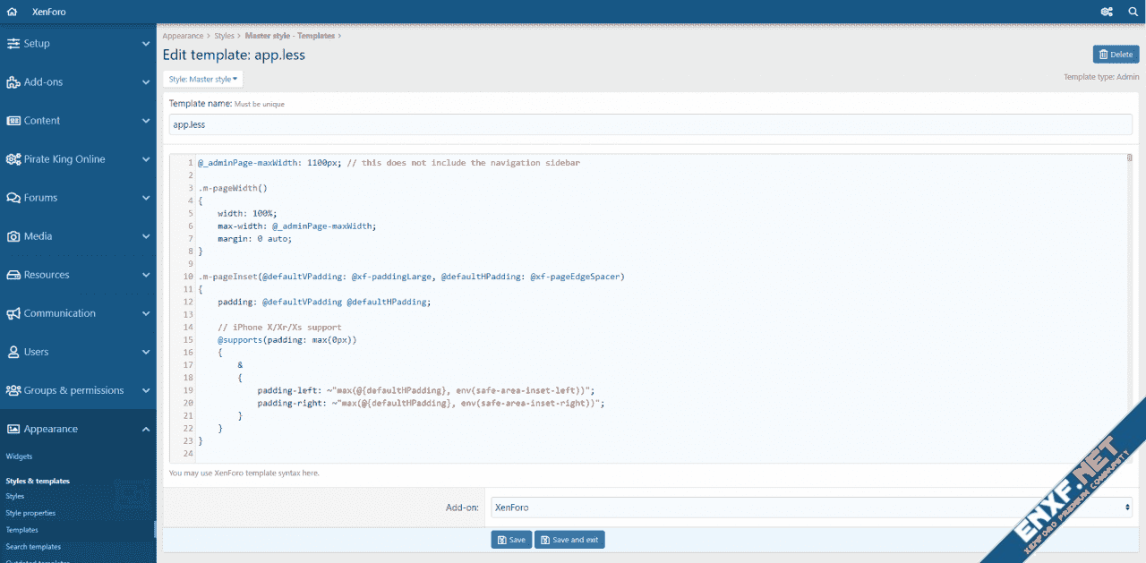Open Widgets in Appearance submenu

[x=20, y=456]
